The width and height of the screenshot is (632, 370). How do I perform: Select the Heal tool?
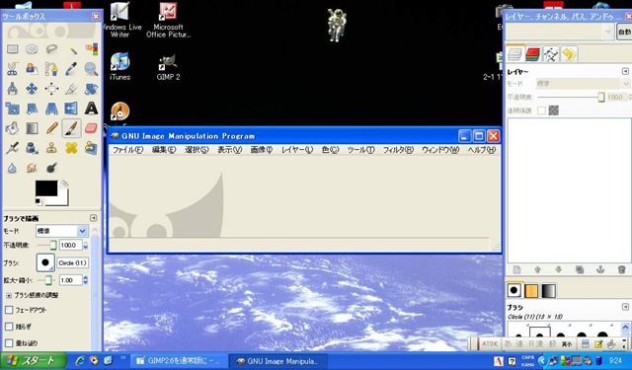[x=71, y=148]
